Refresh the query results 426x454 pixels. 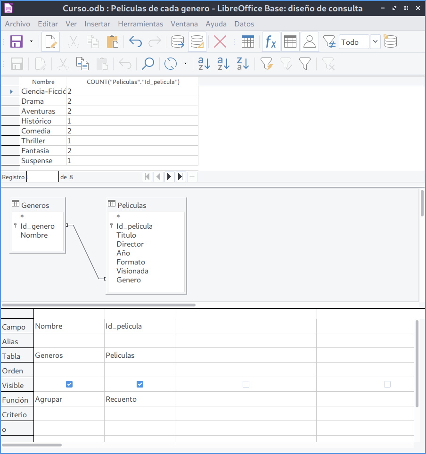(x=171, y=64)
